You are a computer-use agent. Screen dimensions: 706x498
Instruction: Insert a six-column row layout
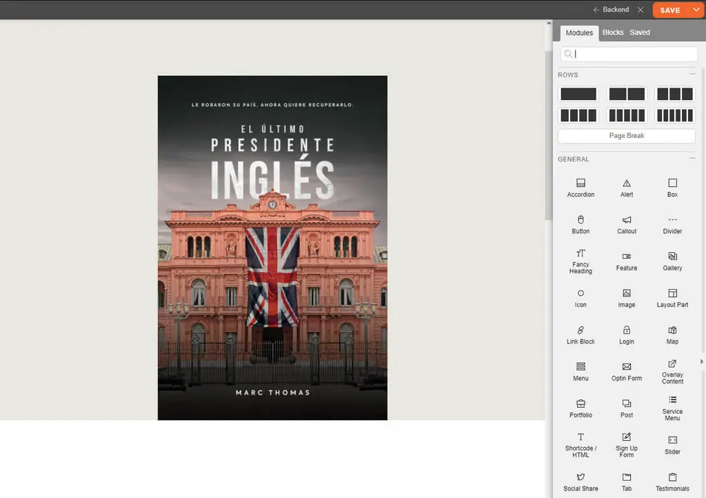(x=674, y=115)
